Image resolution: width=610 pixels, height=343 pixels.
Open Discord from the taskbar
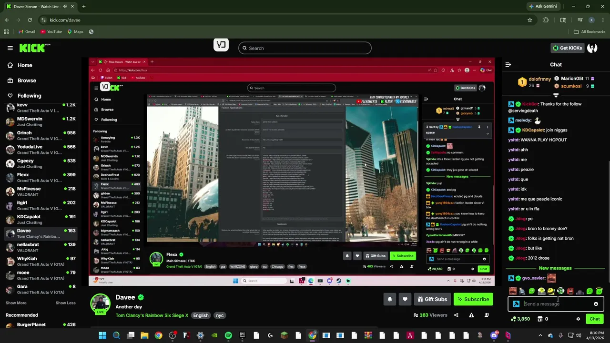tap(494, 336)
